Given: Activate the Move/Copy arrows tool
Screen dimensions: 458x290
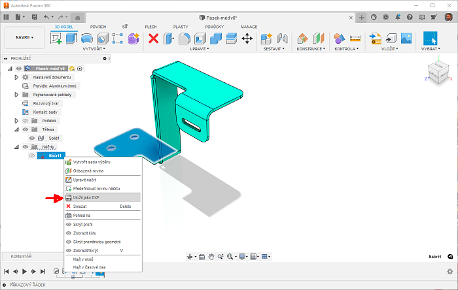Looking at the screenshot, I should tap(247, 39).
